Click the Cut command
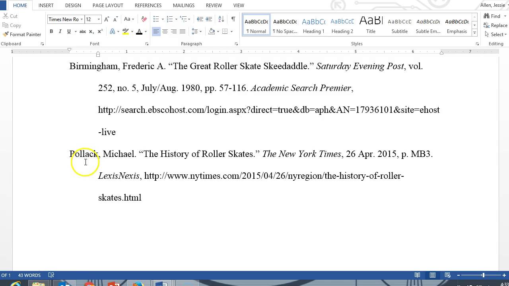The height and width of the screenshot is (286, 509). pyautogui.click(x=10, y=16)
